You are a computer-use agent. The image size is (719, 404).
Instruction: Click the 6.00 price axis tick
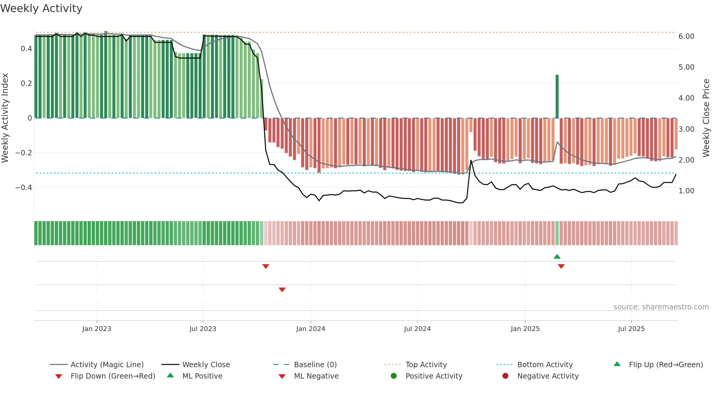[686, 37]
